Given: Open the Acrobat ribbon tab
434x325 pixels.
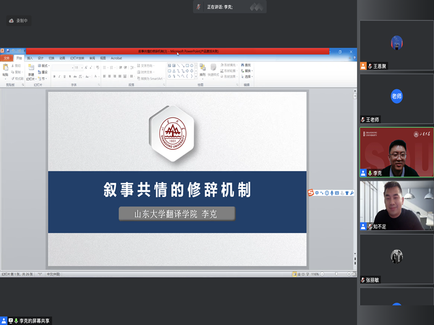Looking at the screenshot, I should point(116,58).
